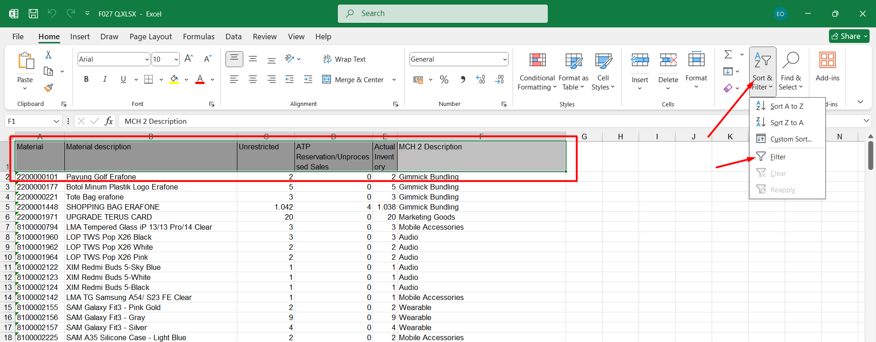The height and width of the screenshot is (342, 876).
Task: Click the AutoSum sigma icon
Action: [x=728, y=55]
